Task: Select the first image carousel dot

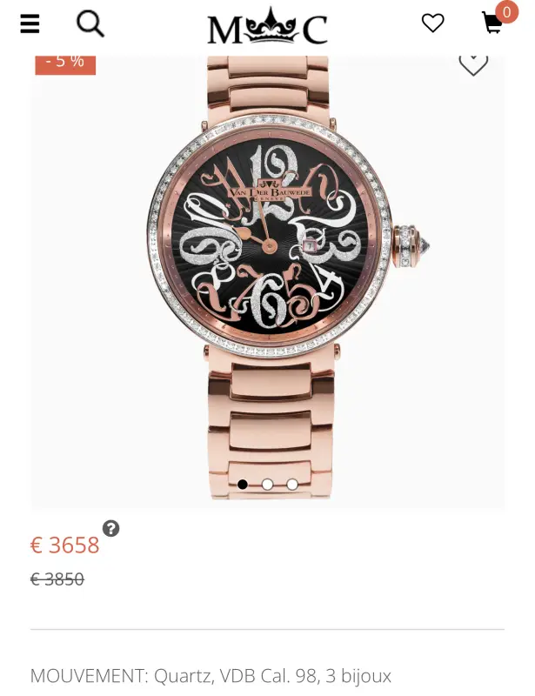Action: [x=243, y=485]
